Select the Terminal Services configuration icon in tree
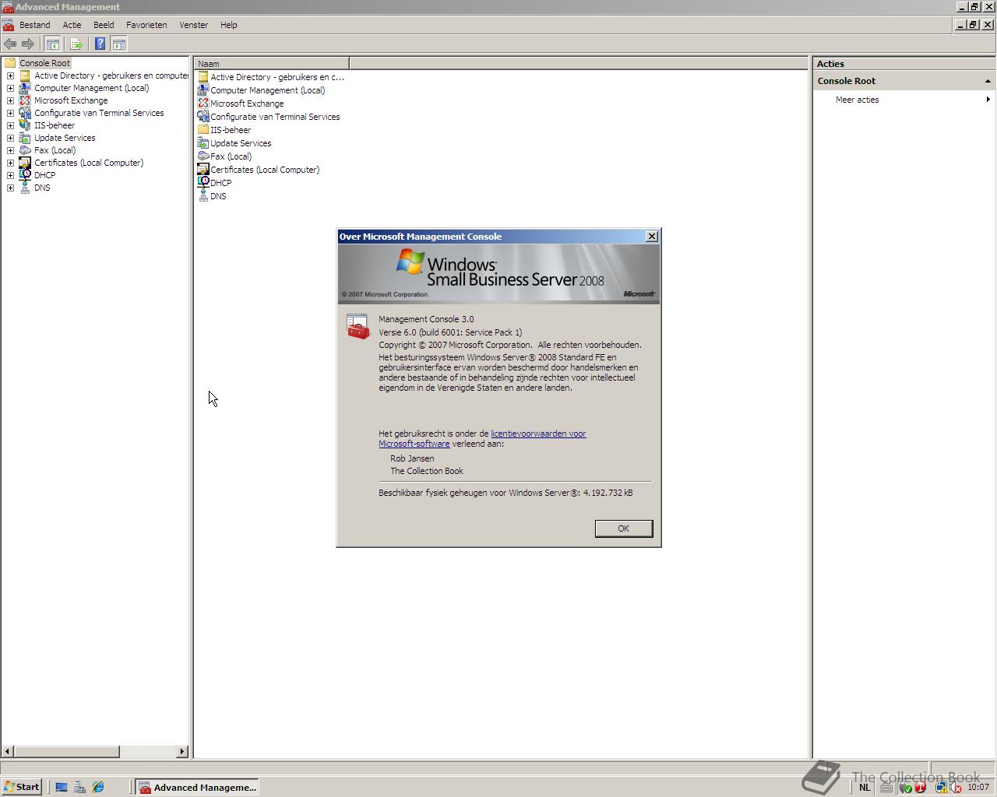This screenshot has width=997, height=797. tap(25, 113)
